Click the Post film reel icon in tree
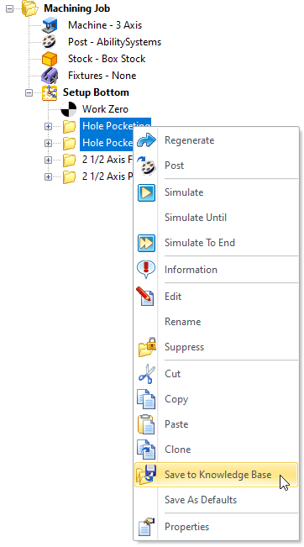The height and width of the screenshot is (547, 304). pyautogui.click(x=50, y=42)
